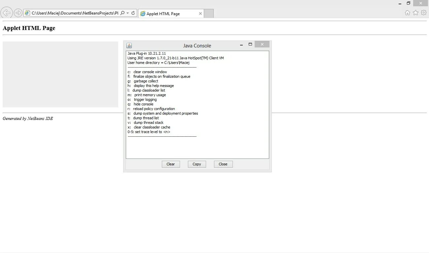The image size is (429, 253).
Task: Click the 'print memory usage' line
Action: 147,95
